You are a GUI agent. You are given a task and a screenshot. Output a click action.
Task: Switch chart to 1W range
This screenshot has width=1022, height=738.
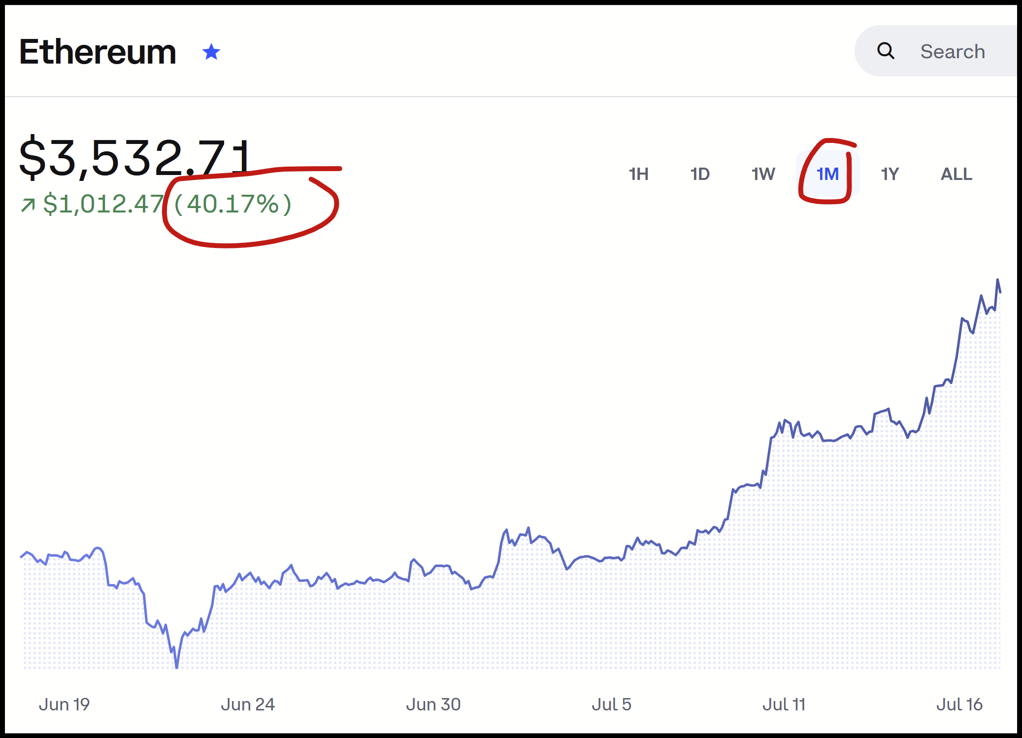[x=763, y=174]
